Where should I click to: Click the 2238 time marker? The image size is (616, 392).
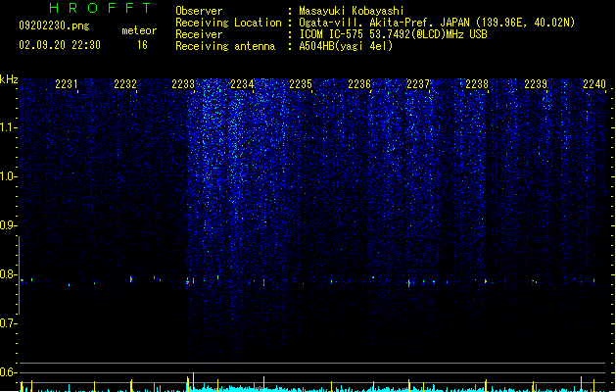(477, 83)
